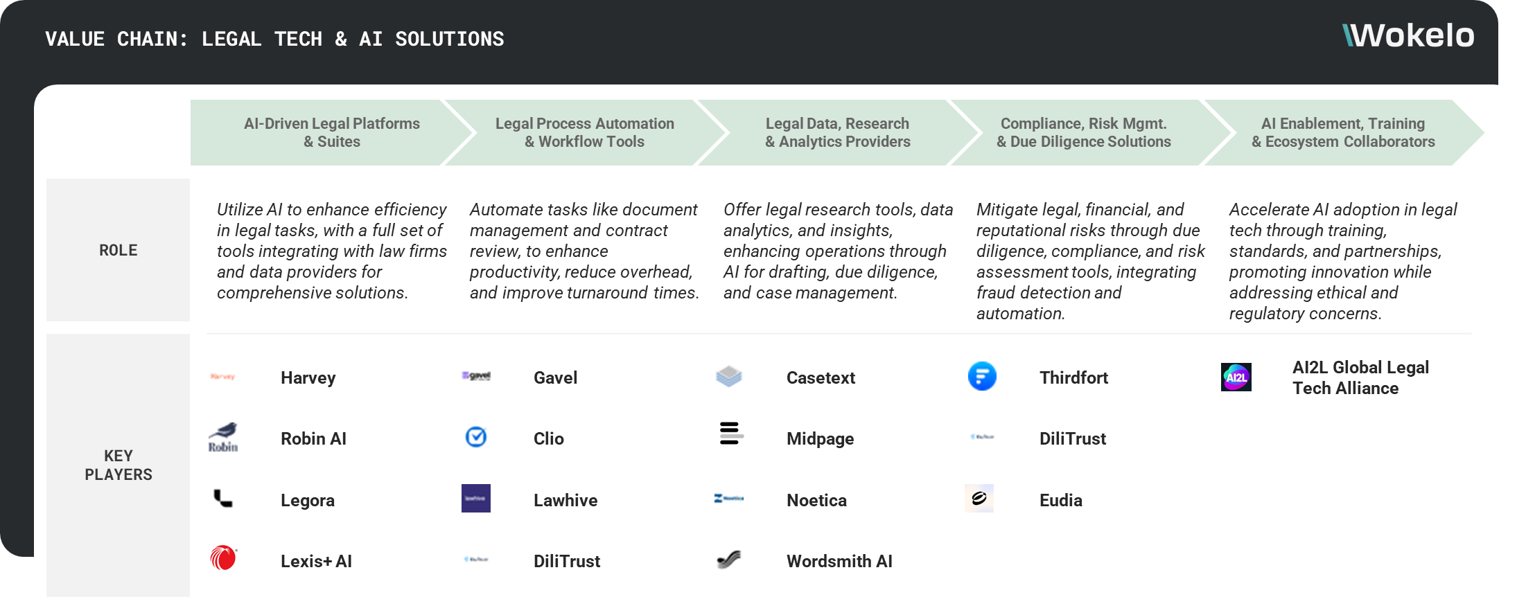Select the AI Enablement, Training stage
This screenshot has height=615, width=1517.
click(x=1343, y=132)
